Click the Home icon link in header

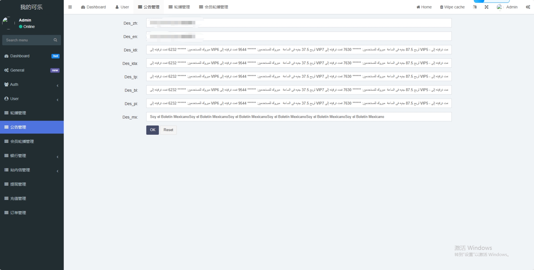pyautogui.click(x=418, y=7)
